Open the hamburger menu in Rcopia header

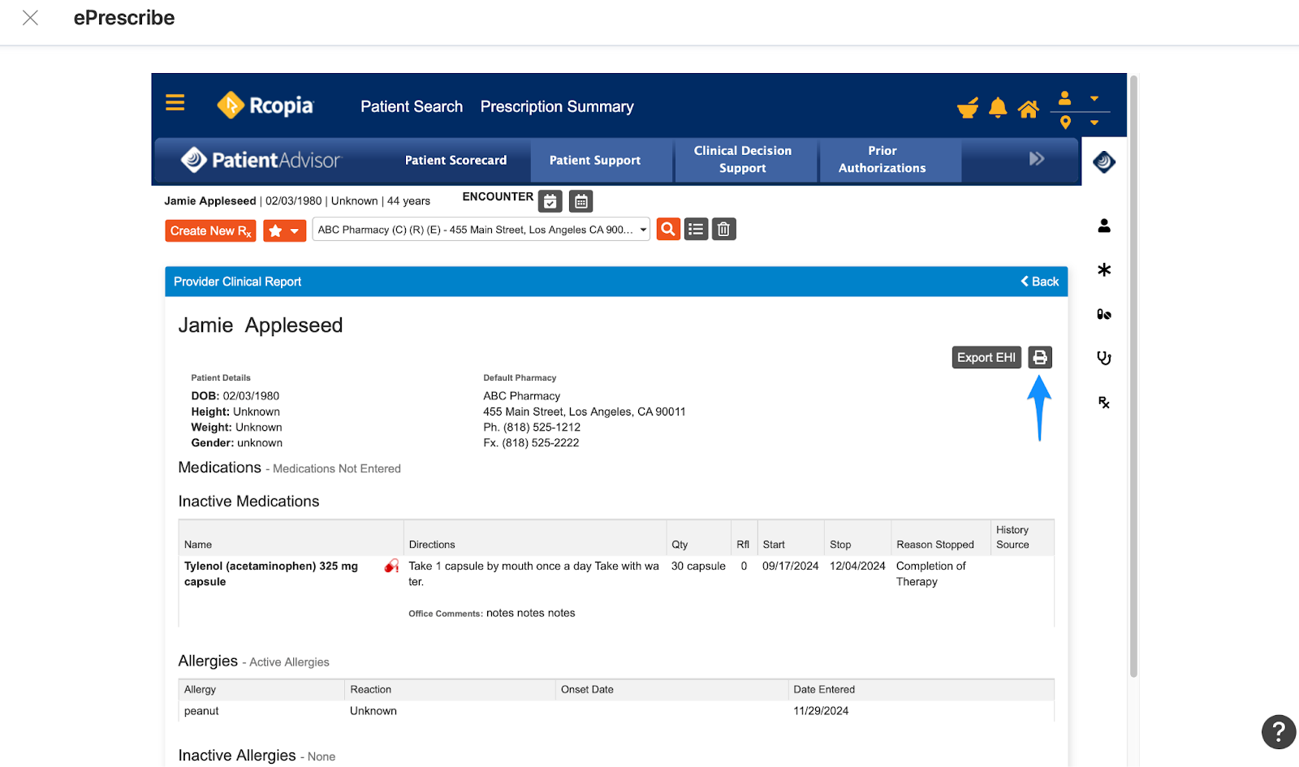175,103
